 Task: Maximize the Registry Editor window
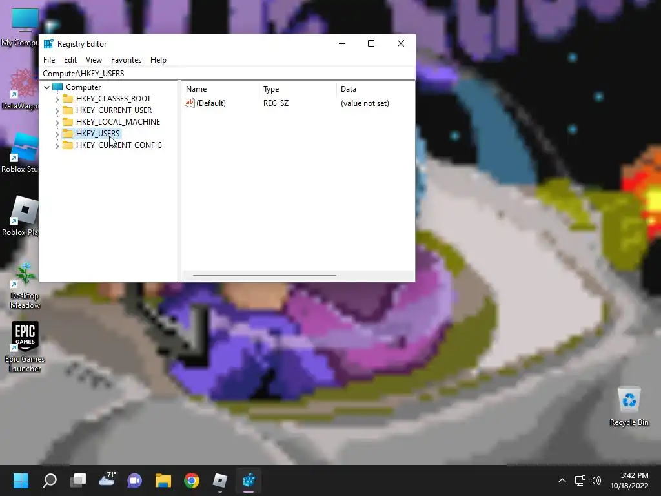(x=371, y=43)
